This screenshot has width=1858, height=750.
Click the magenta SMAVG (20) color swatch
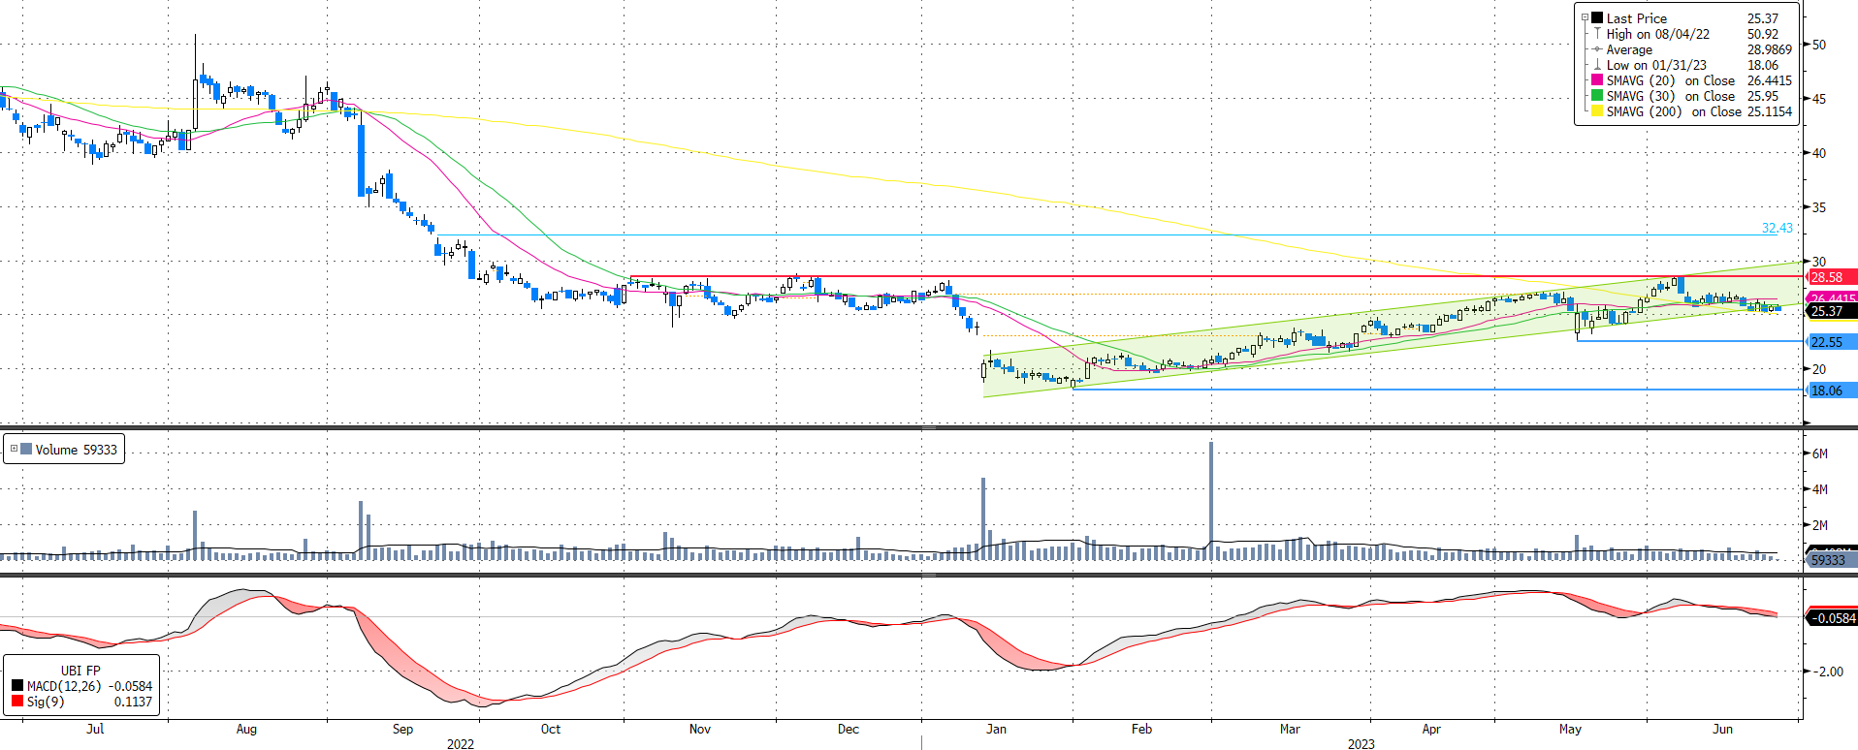pos(1597,79)
